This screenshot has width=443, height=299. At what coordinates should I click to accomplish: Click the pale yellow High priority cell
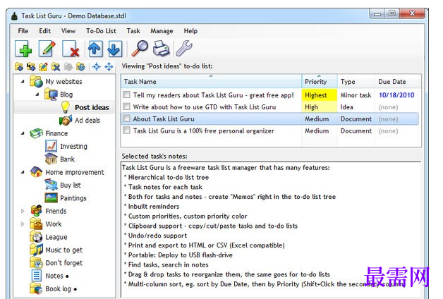click(320, 107)
